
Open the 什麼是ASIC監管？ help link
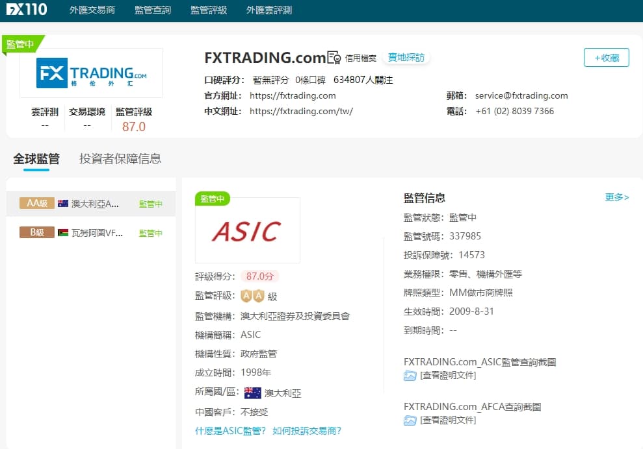(x=231, y=430)
